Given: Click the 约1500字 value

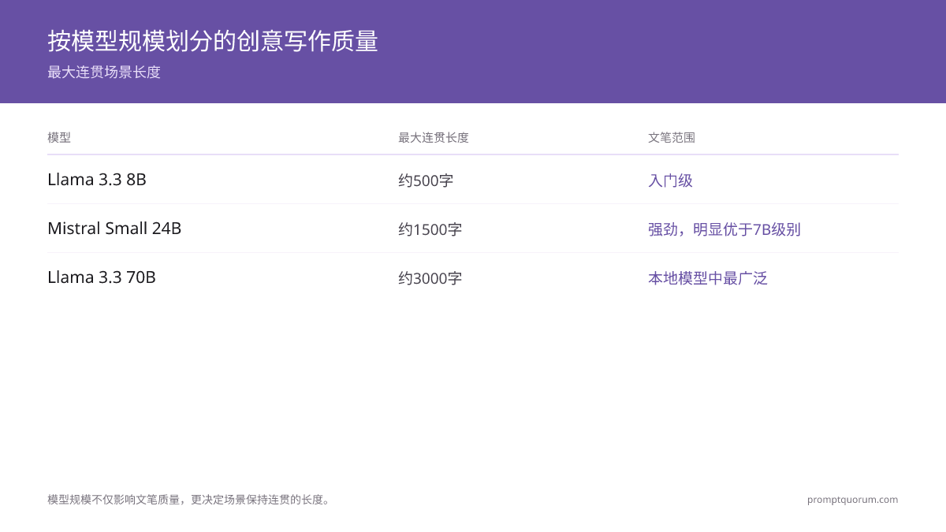Looking at the screenshot, I should [430, 229].
